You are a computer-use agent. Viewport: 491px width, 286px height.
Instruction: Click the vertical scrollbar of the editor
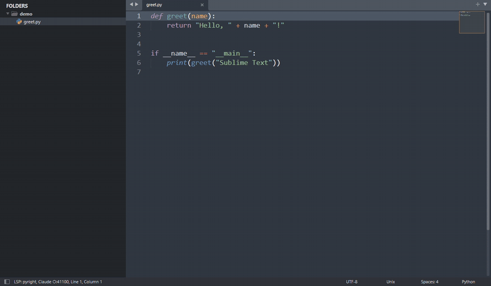(488, 121)
